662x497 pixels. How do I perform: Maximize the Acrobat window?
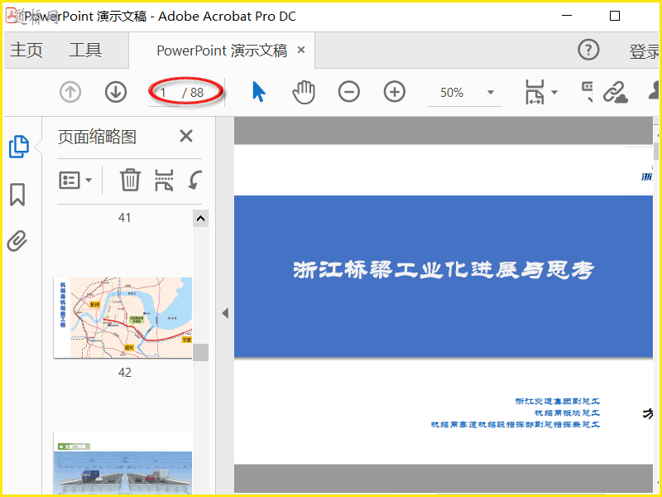pos(615,16)
